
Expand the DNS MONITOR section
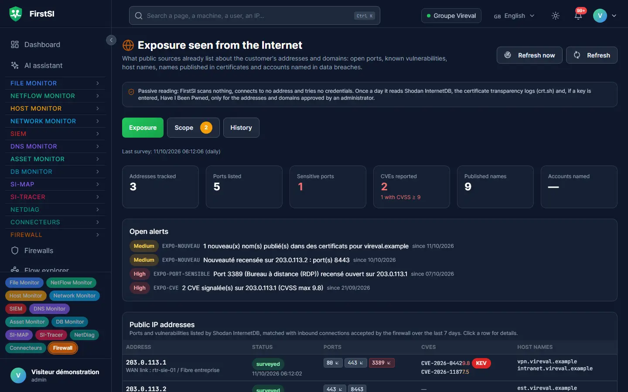[55, 146]
